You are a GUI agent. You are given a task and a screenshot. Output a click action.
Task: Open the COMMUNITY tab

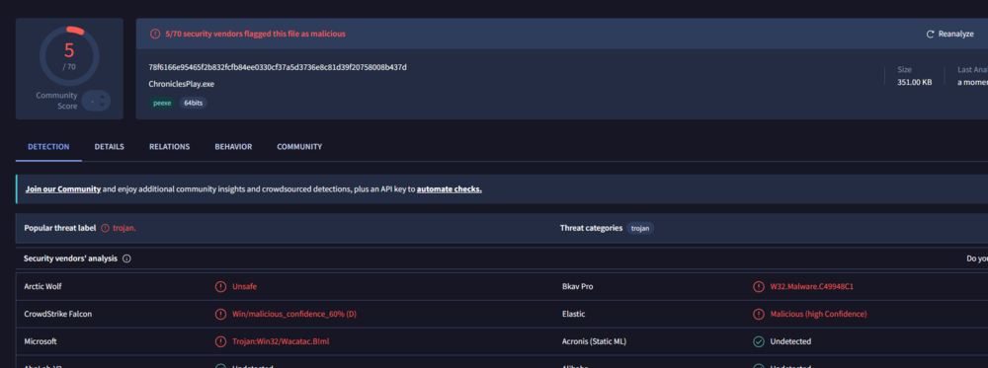pos(299,147)
